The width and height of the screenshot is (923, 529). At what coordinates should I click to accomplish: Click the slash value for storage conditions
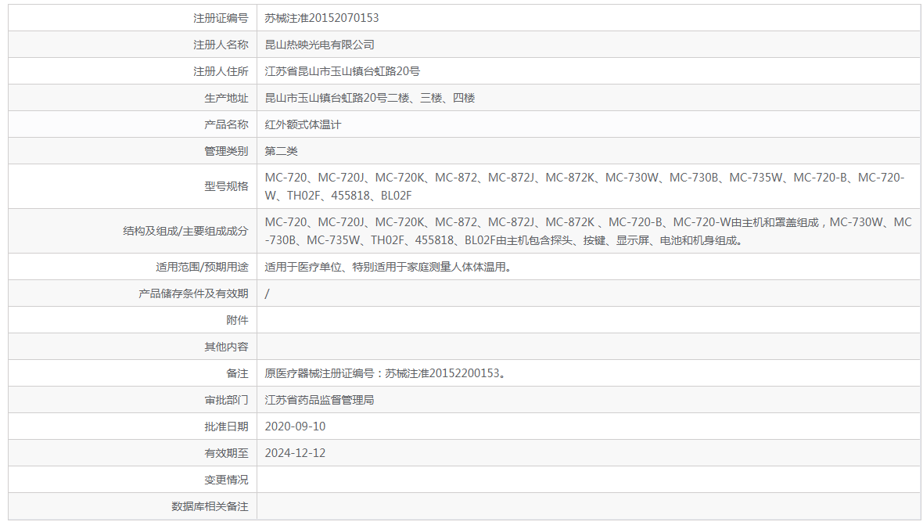coord(268,293)
